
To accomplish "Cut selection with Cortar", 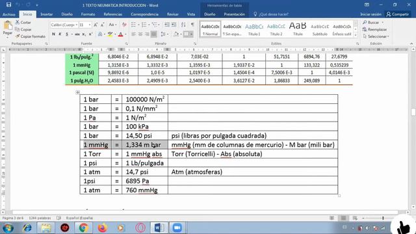I will (x=23, y=23).
